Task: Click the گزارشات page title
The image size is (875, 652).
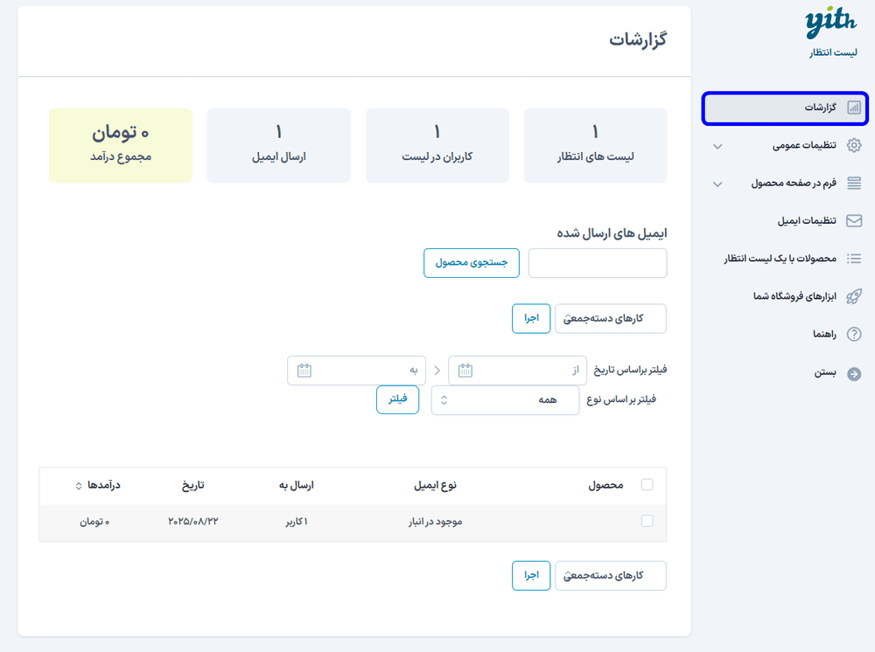Action: [x=638, y=39]
